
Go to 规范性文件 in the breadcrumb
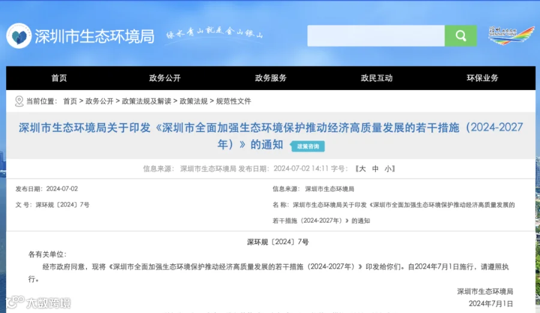[x=233, y=101]
